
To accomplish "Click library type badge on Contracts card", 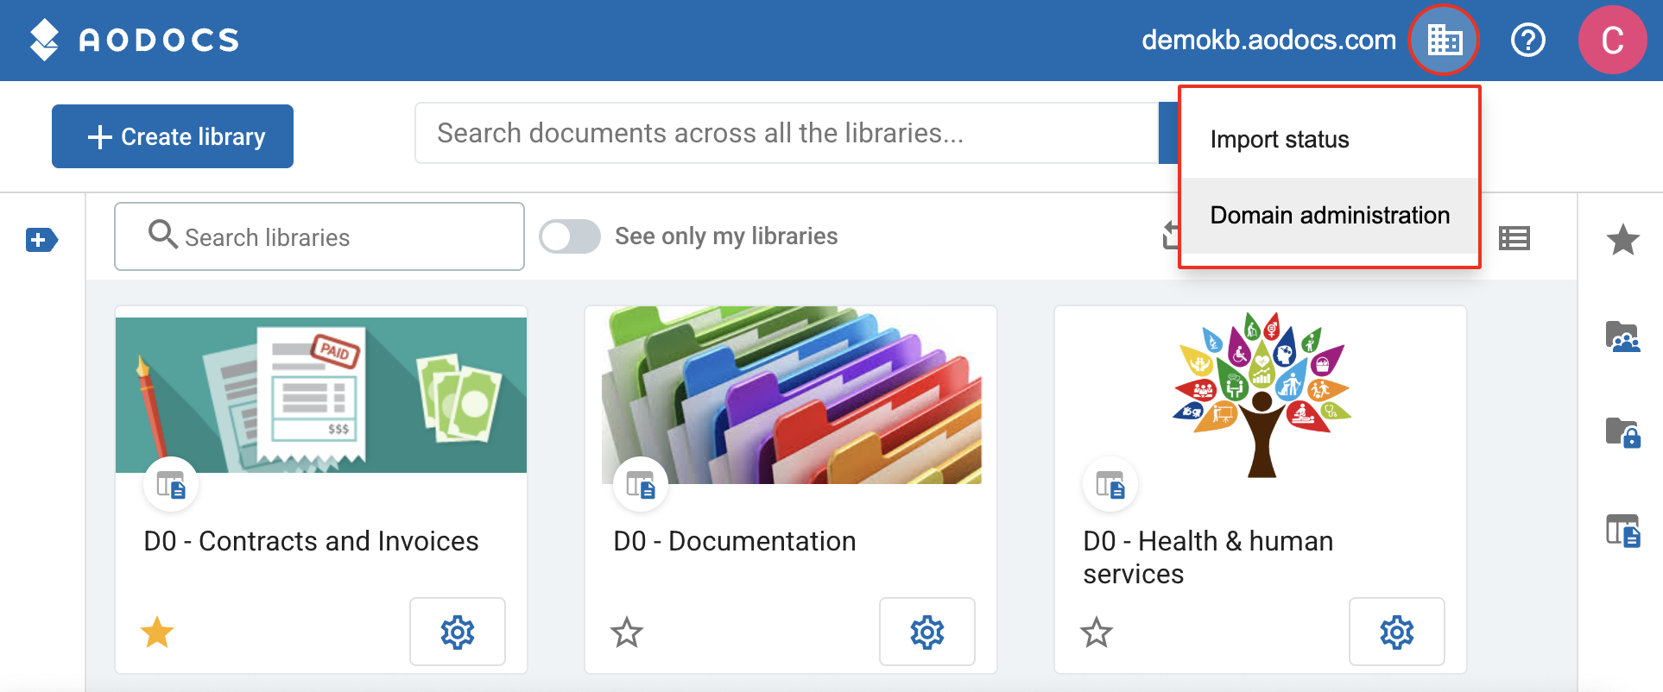I will pos(171,485).
